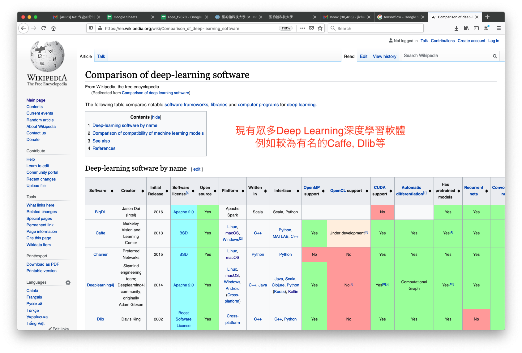This screenshot has height=353, width=522.
Task: Close the Google Sheets tab
Action: tap(153, 17)
